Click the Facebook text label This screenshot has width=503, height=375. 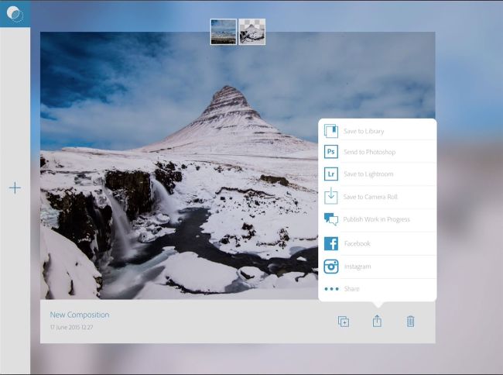click(x=357, y=243)
